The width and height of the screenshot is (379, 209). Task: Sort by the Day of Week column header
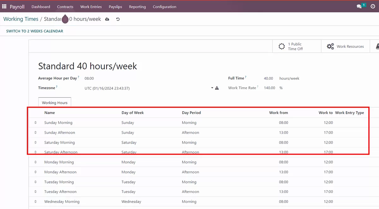coord(133,113)
